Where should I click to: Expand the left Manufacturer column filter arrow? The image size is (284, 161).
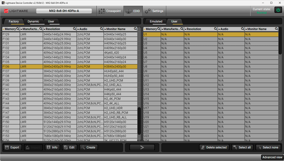pos(21,29)
